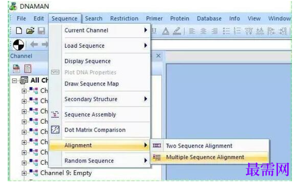Click the Save floppy disk icon
Viewport: 298px width, 184px height.
coord(41,30)
